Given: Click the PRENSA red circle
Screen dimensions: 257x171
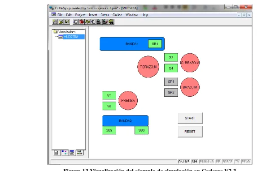Looking at the screenshot, I should click(x=128, y=100).
